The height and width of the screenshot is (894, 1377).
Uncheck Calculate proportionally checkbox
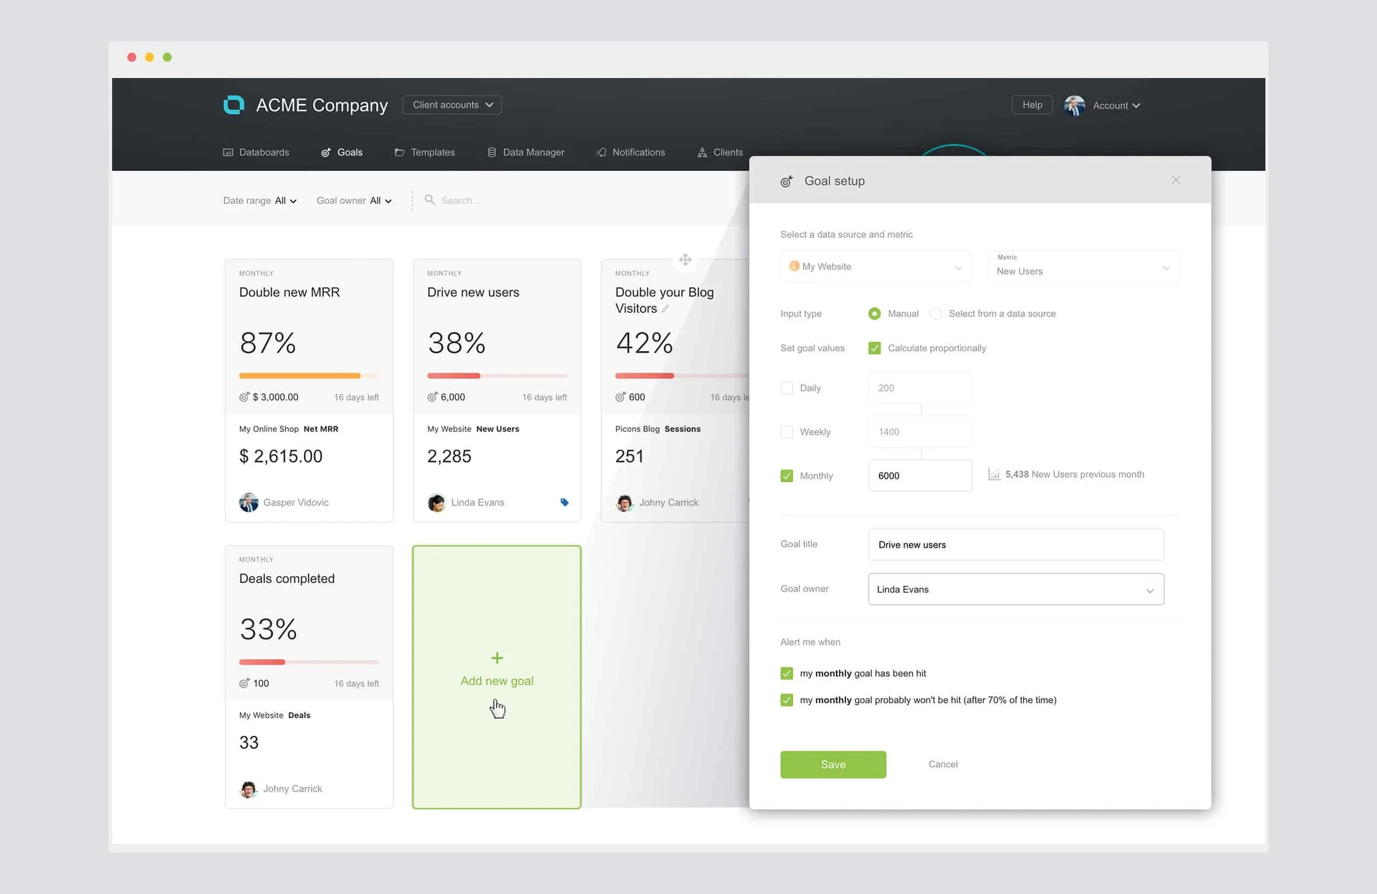874,348
